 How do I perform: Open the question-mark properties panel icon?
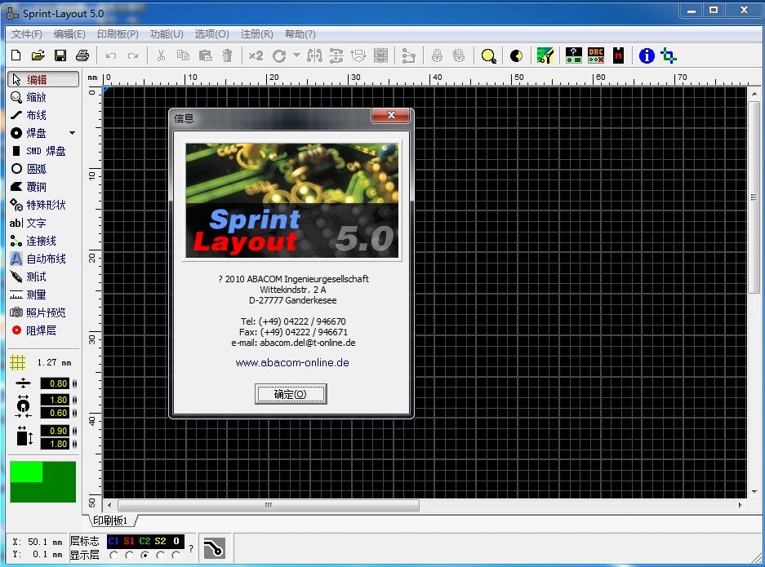coord(574,55)
